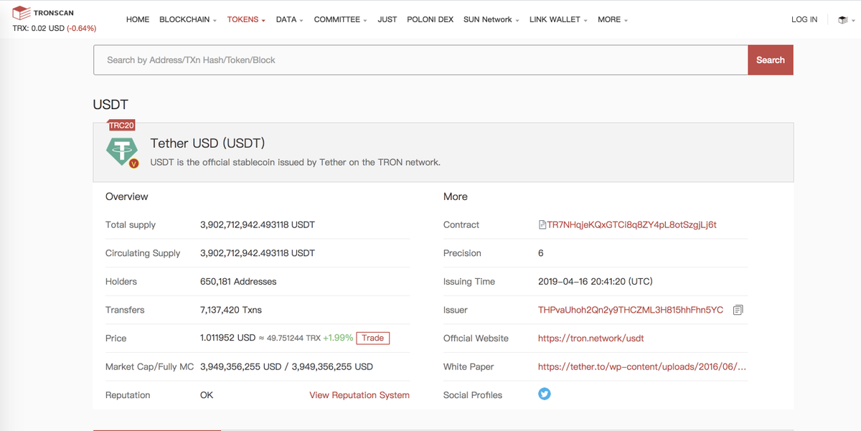Expand the DATA menu
Screen dimensions: 861x431
point(289,19)
